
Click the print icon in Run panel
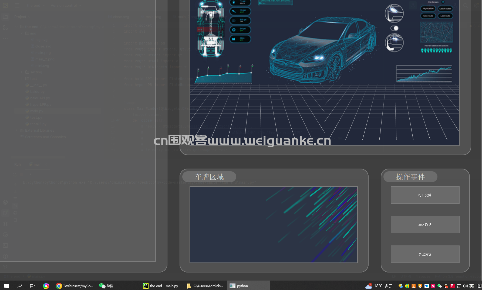click(15, 213)
